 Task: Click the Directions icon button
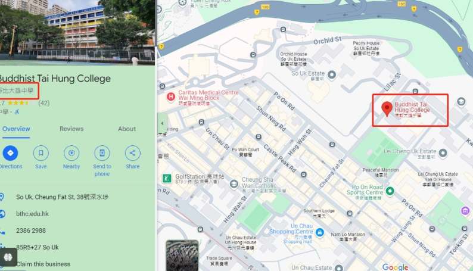[10, 153]
